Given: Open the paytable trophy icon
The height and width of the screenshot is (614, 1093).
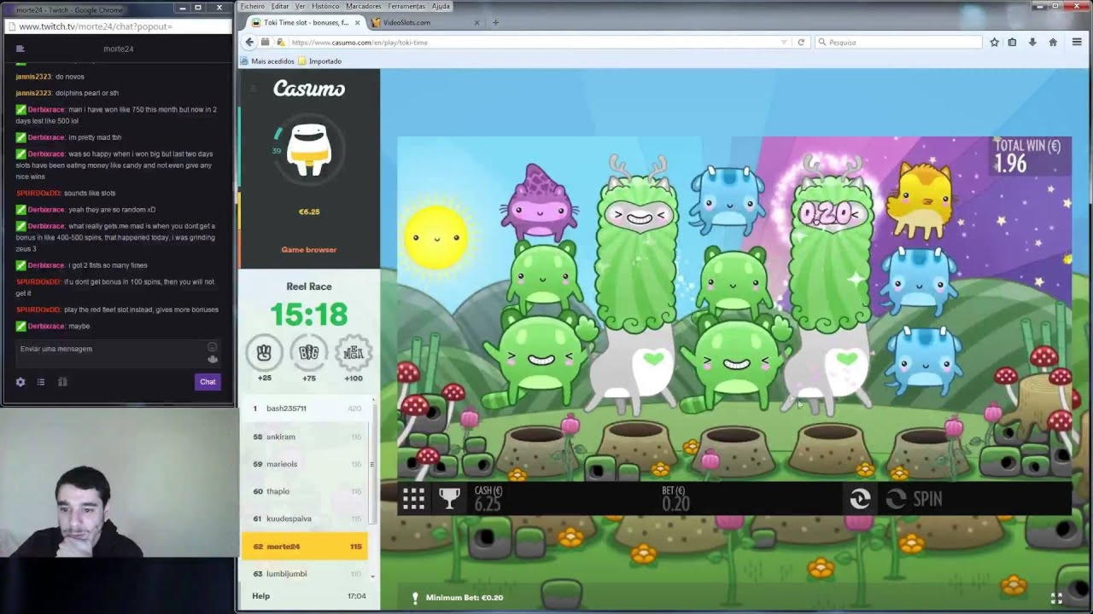Looking at the screenshot, I should pyautogui.click(x=449, y=499).
